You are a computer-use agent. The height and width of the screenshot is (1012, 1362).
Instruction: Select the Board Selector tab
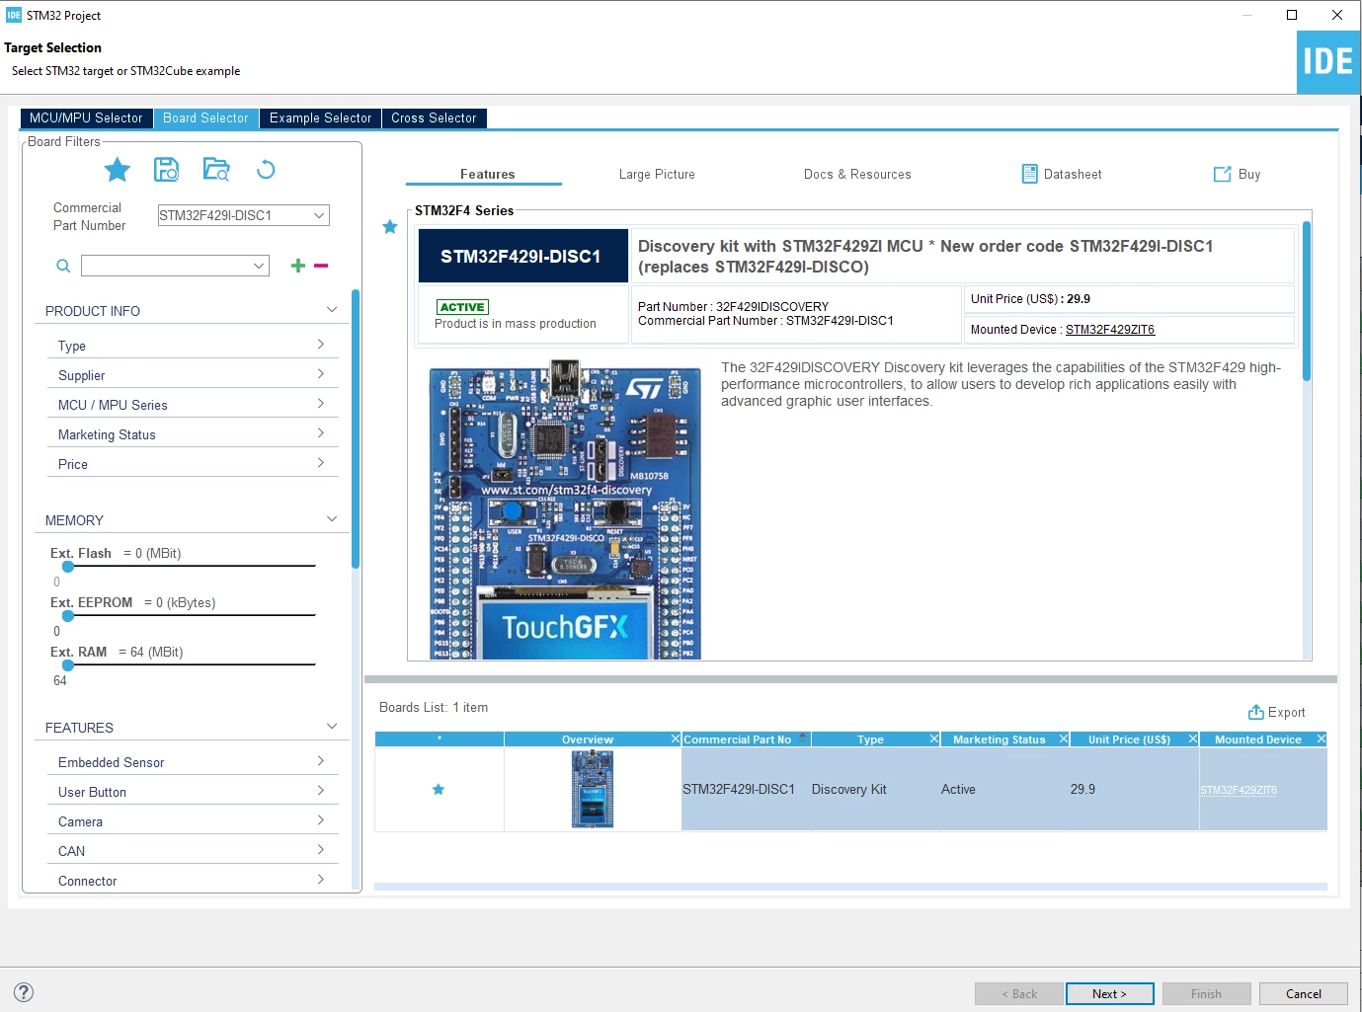[x=206, y=118]
